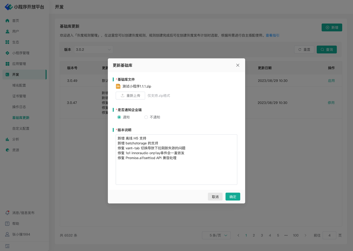Screen dimensions: 353x251
Task: Click the 小程序管理 diamond icon
Action: tap(7, 53)
